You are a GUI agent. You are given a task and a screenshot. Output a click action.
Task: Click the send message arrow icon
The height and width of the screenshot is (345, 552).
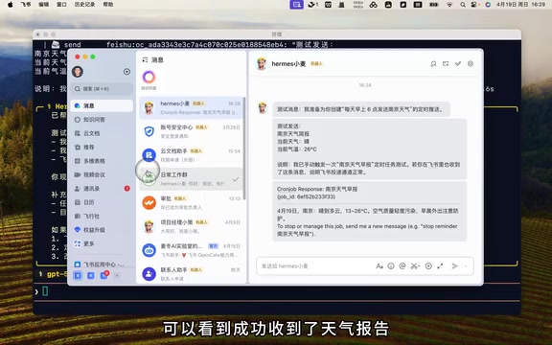coord(455,266)
